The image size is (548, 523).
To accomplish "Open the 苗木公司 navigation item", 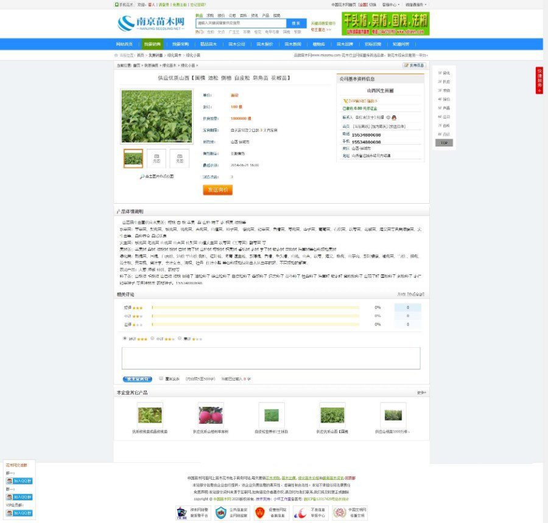I will [237, 44].
